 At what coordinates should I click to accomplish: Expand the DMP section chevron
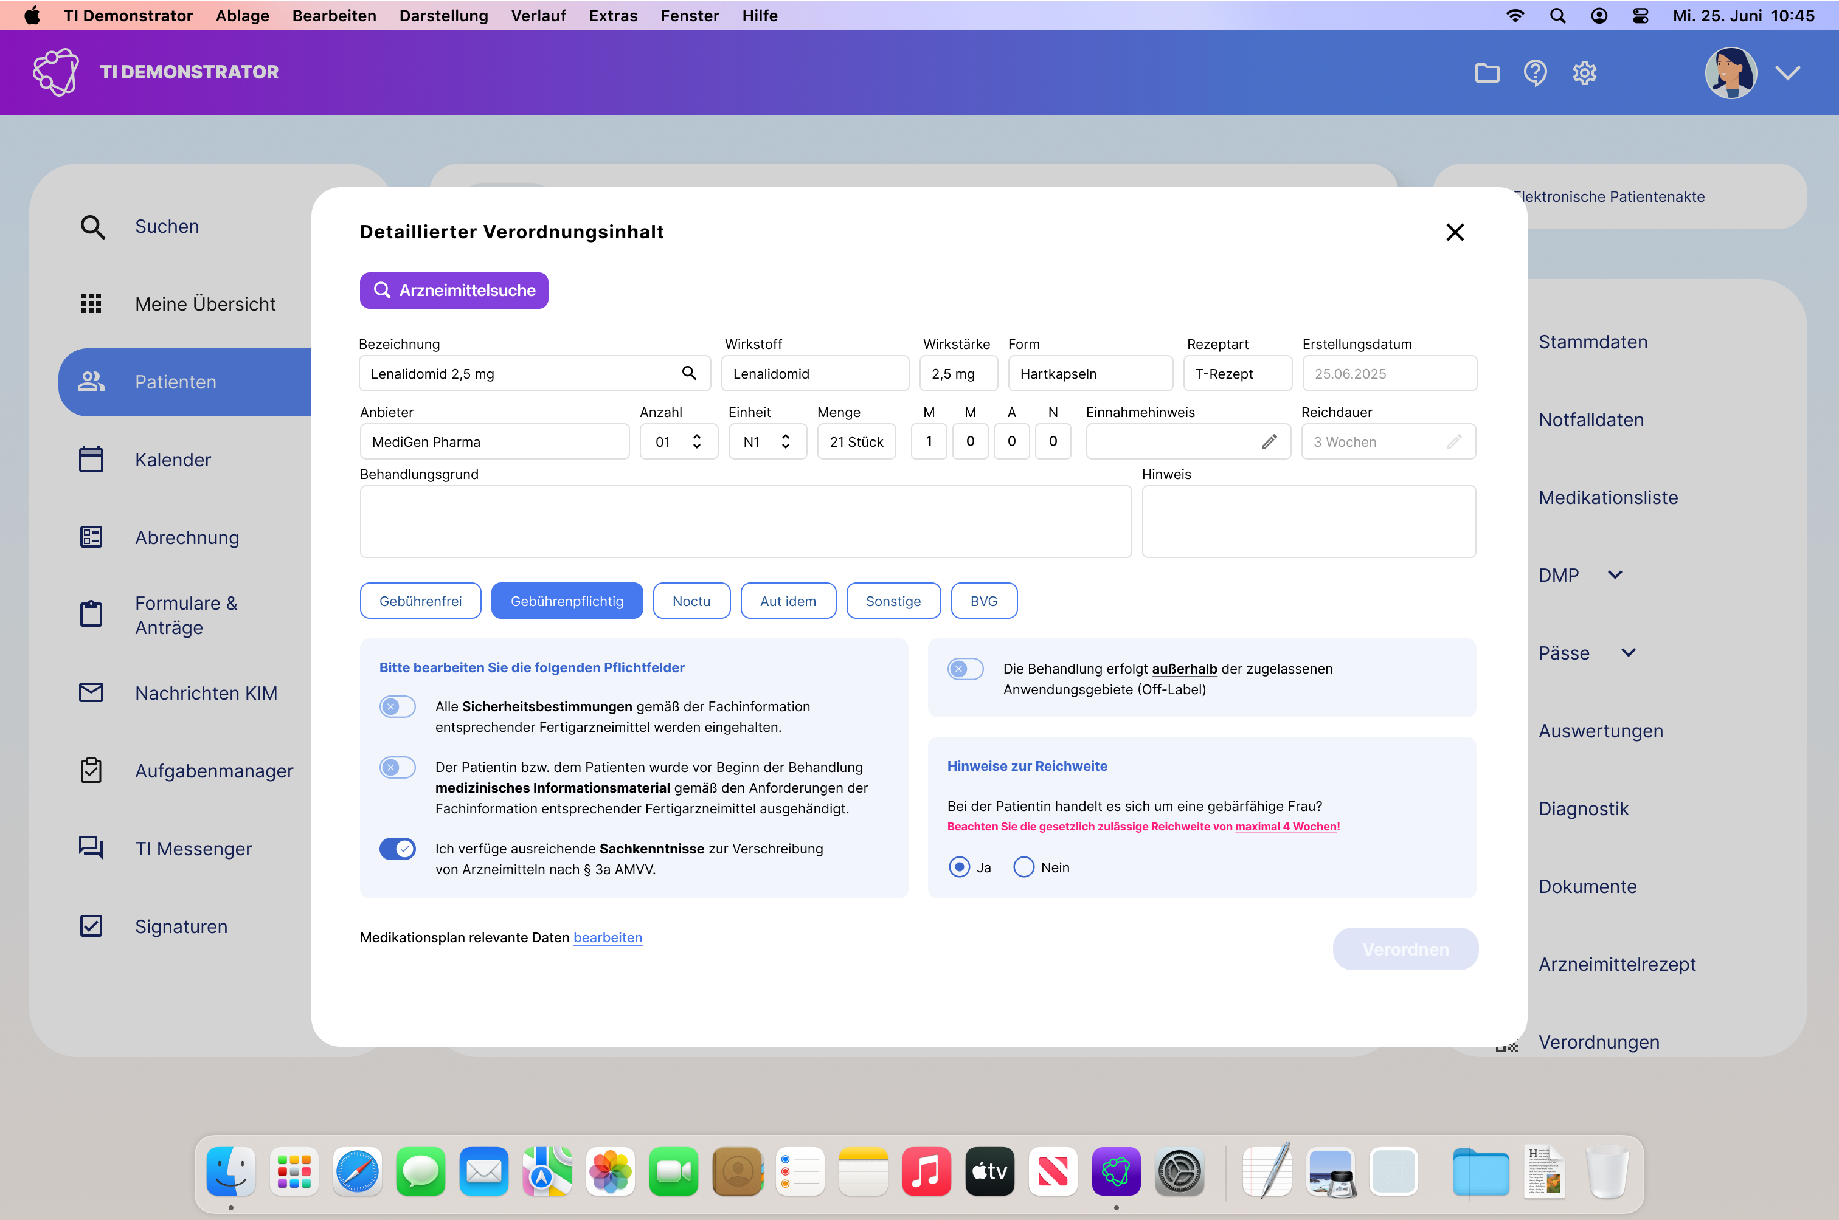1615,575
